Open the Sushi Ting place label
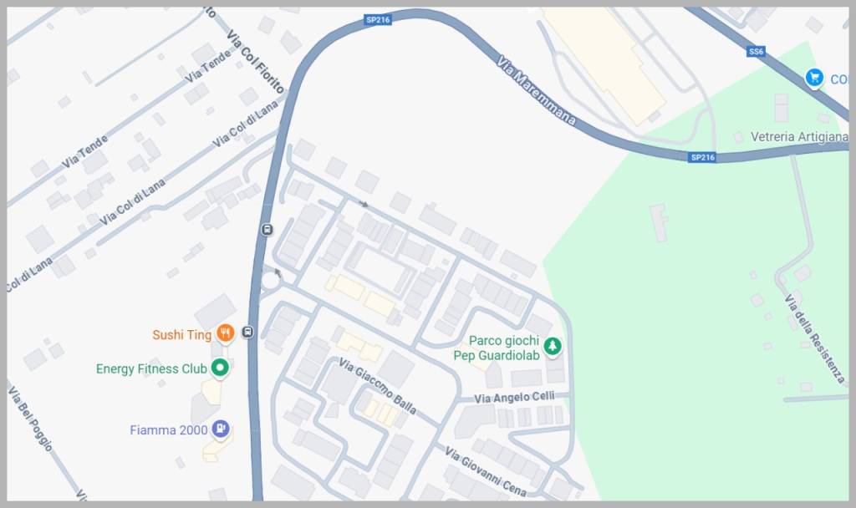Image resolution: width=856 pixels, height=508 pixels. pyautogui.click(x=181, y=334)
